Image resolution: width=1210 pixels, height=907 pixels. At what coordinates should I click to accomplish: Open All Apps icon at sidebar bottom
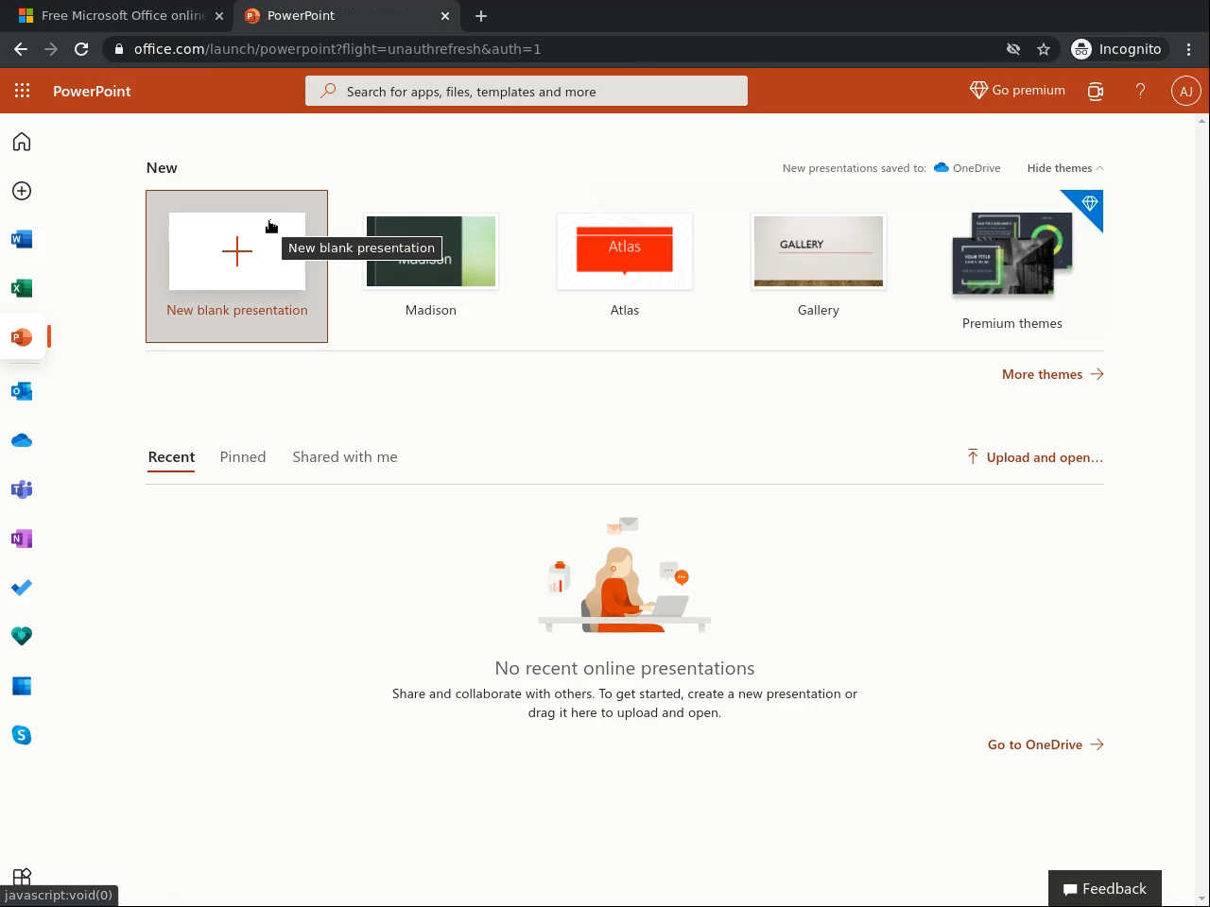click(x=22, y=878)
